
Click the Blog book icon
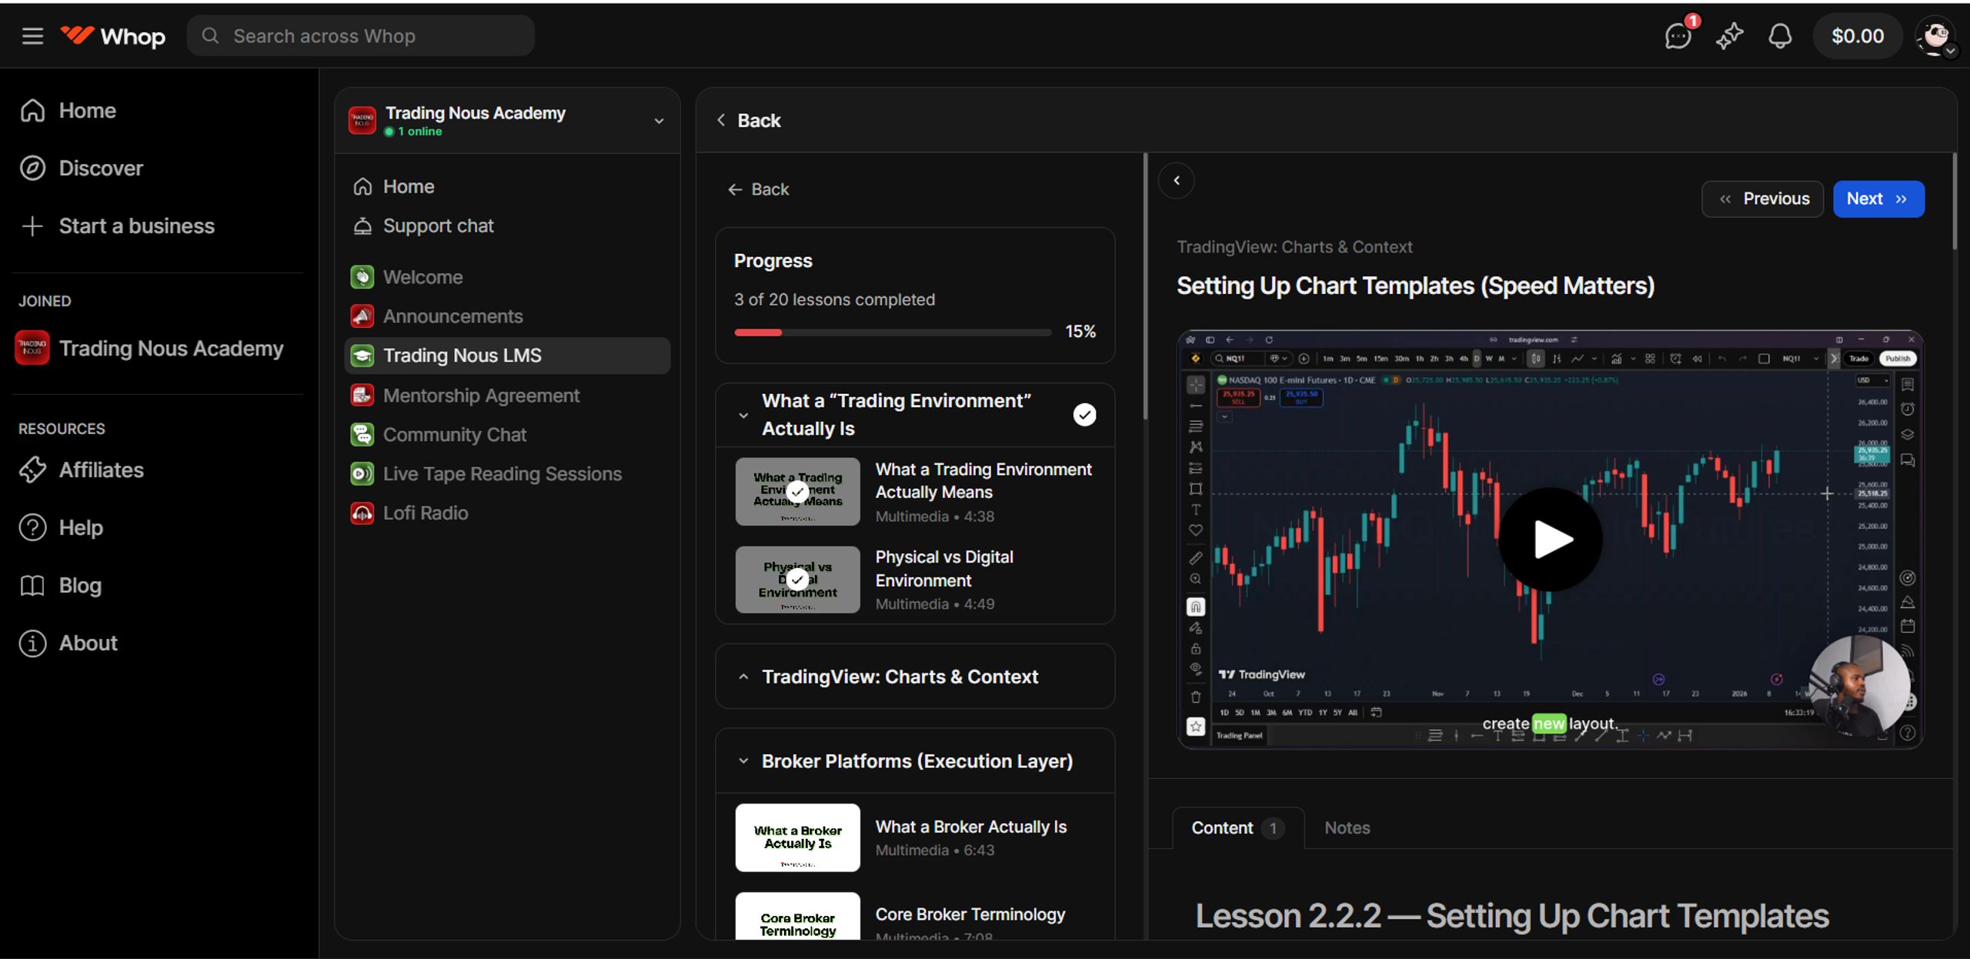point(32,586)
